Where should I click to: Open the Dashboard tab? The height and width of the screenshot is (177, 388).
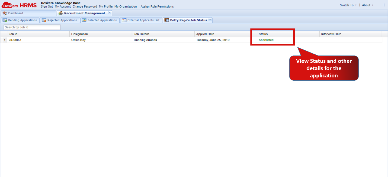point(28,13)
